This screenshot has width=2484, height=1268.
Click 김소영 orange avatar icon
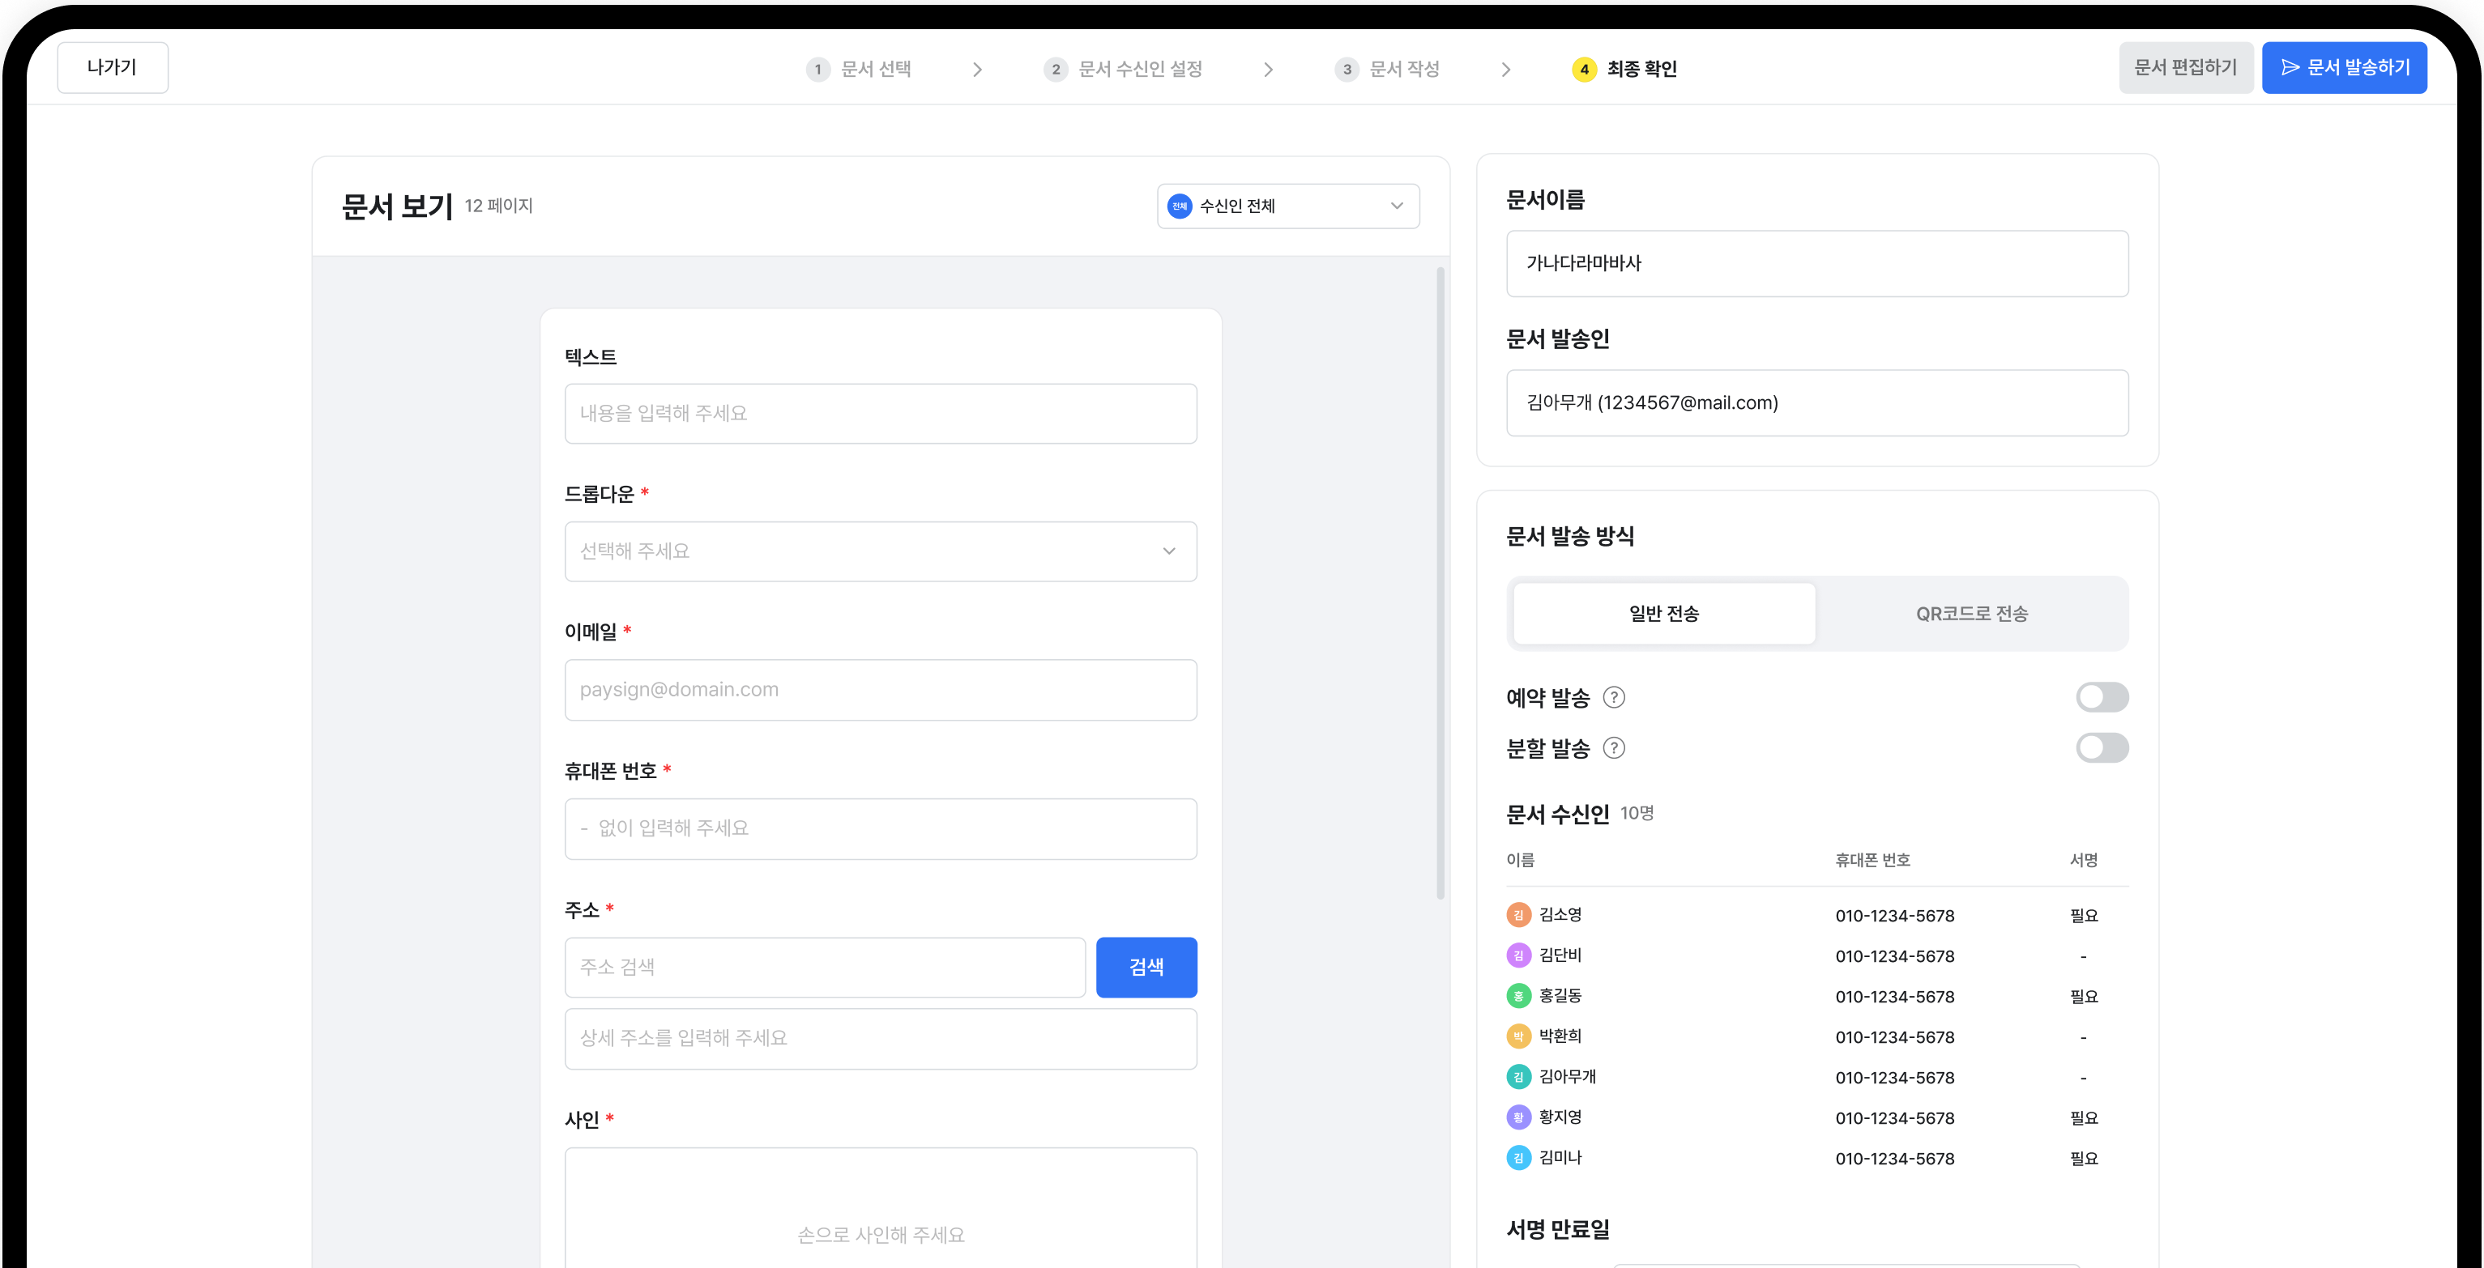click(x=1517, y=915)
